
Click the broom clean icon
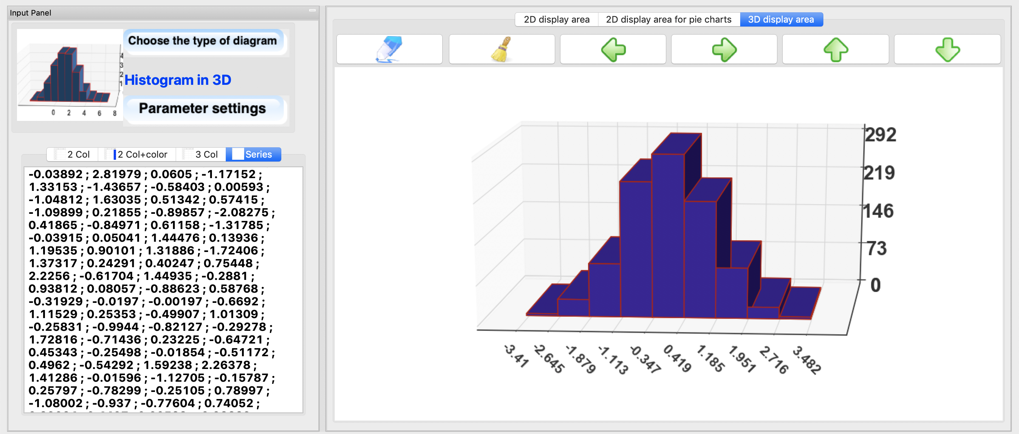point(502,49)
